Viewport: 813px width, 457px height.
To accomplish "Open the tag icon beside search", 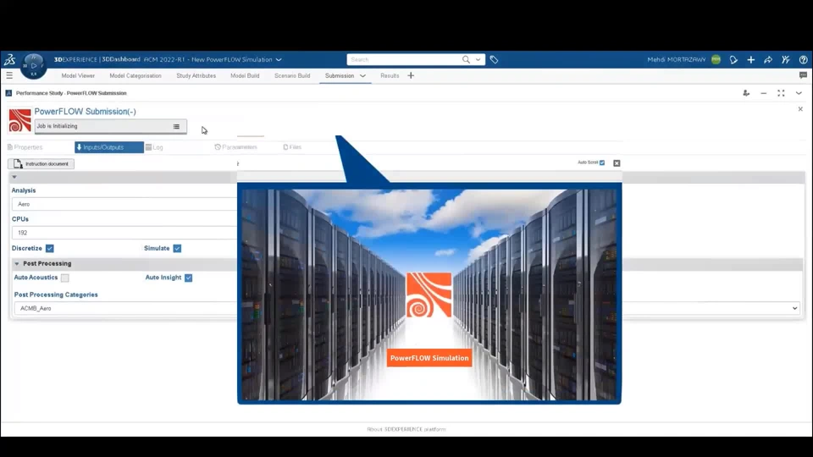I will click(x=494, y=59).
